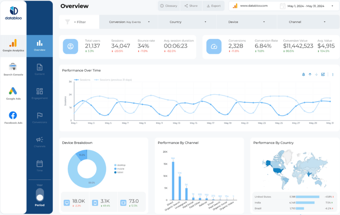Open the Glossary
340x215 pixels.
coord(168,6)
